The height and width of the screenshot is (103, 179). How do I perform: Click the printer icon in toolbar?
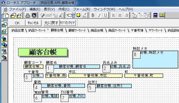click(x=28, y=15)
